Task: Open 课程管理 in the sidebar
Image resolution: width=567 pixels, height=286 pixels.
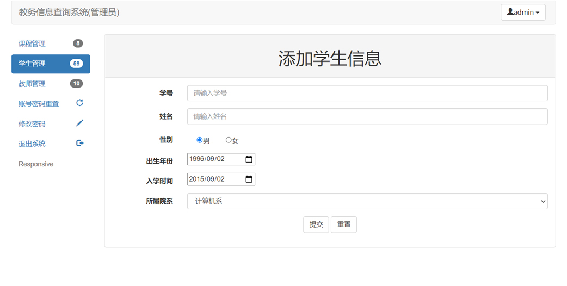Action: coord(32,43)
